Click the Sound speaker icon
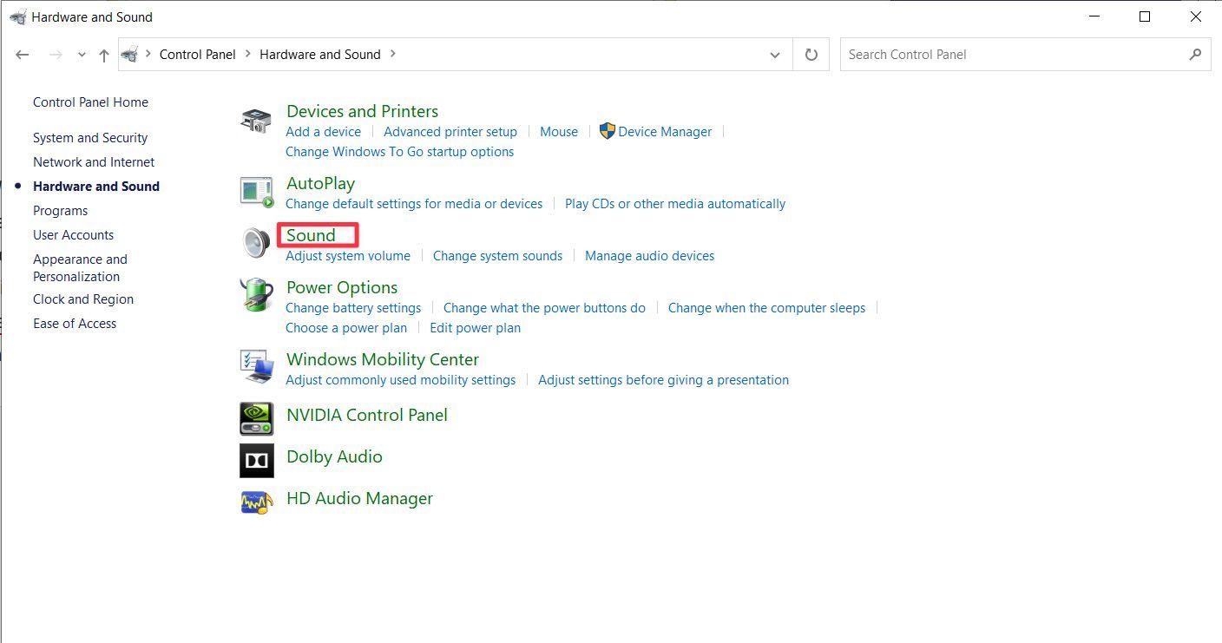 tap(256, 243)
